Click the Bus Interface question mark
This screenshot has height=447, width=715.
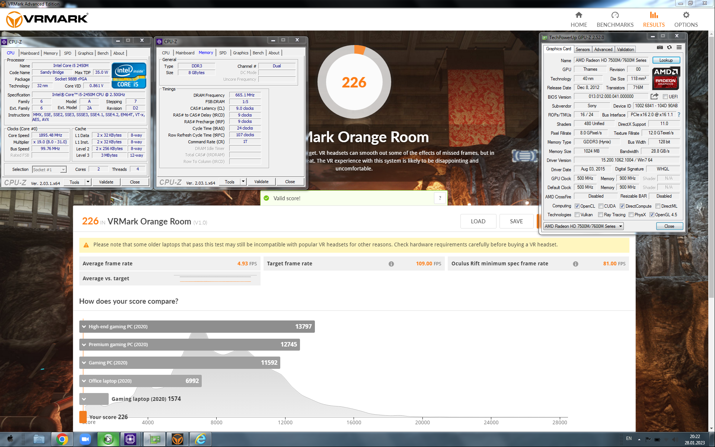tap(679, 115)
